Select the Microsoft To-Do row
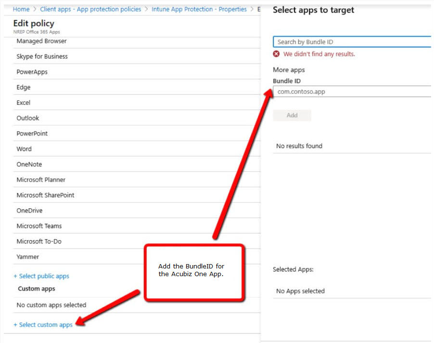434x343 pixels. coord(137,241)
